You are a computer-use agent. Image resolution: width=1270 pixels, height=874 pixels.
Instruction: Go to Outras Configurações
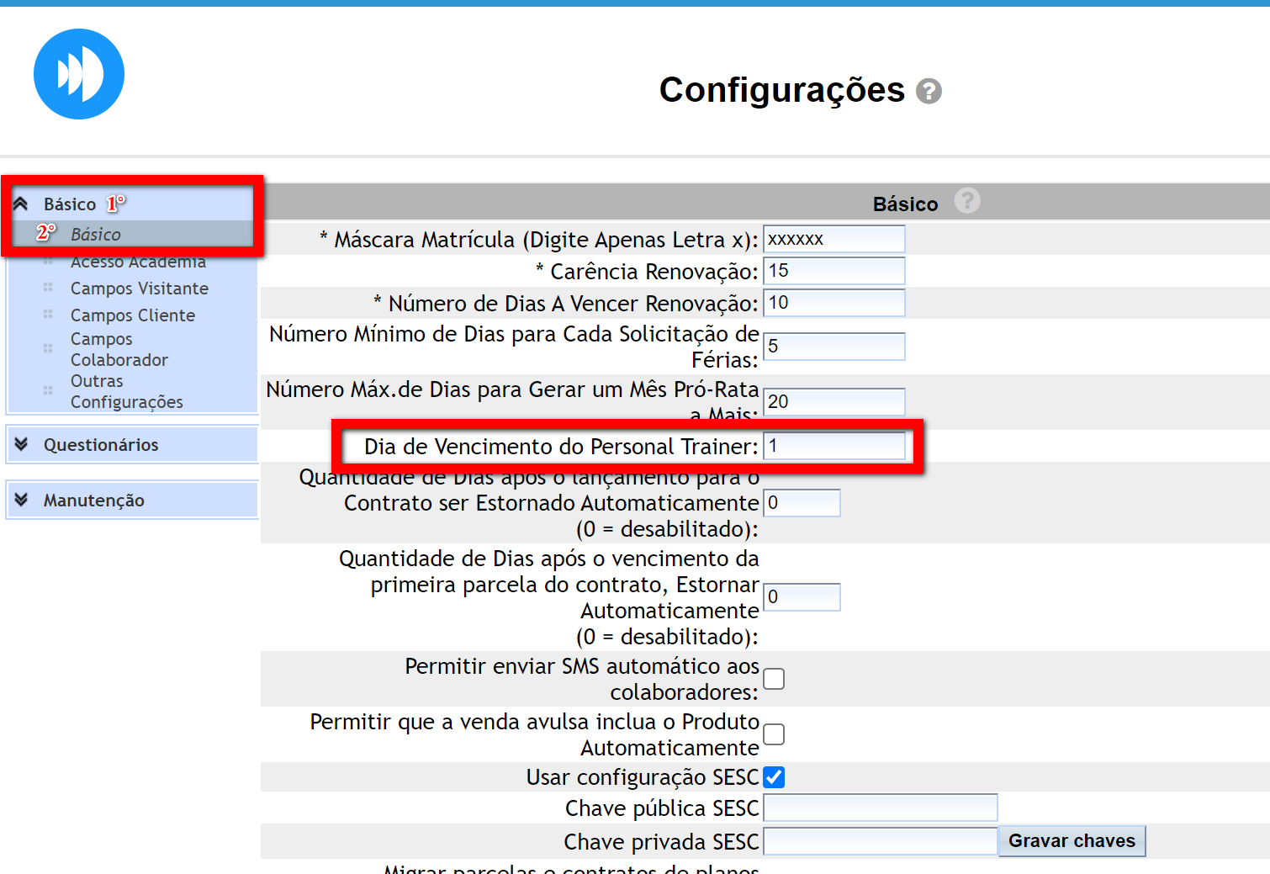[x=126, y=392]
